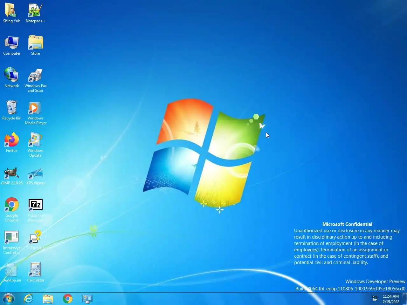
Task: Open Firefox from the desktop
Action: [x=12, y=143]
